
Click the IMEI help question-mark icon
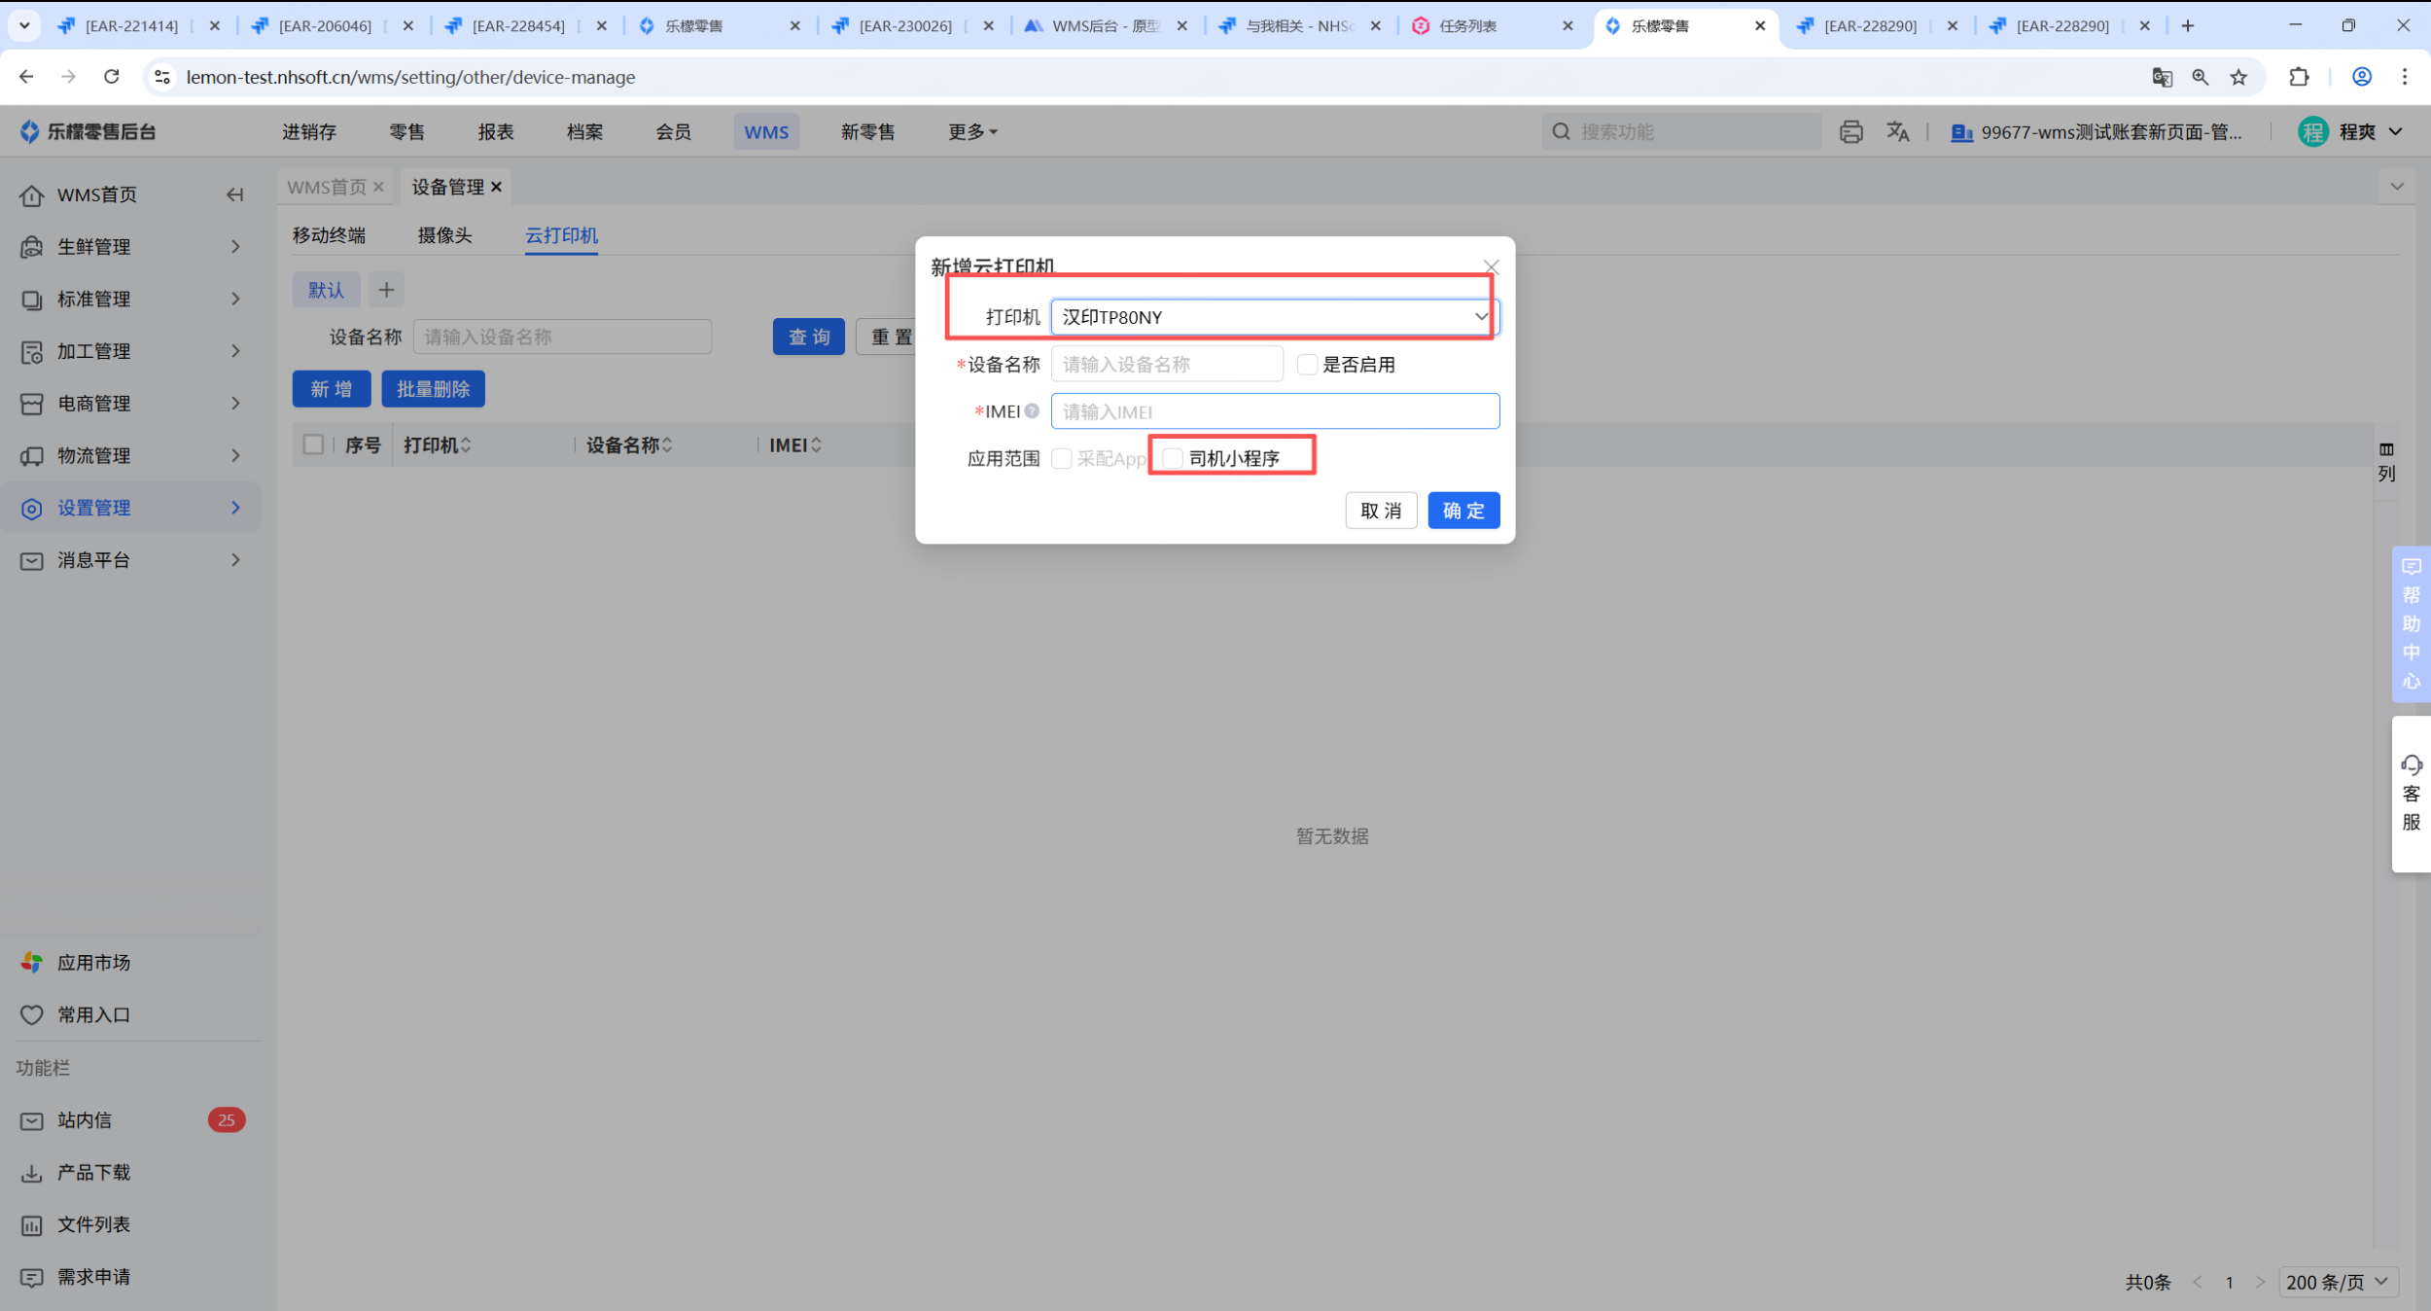pos(1032,411)
